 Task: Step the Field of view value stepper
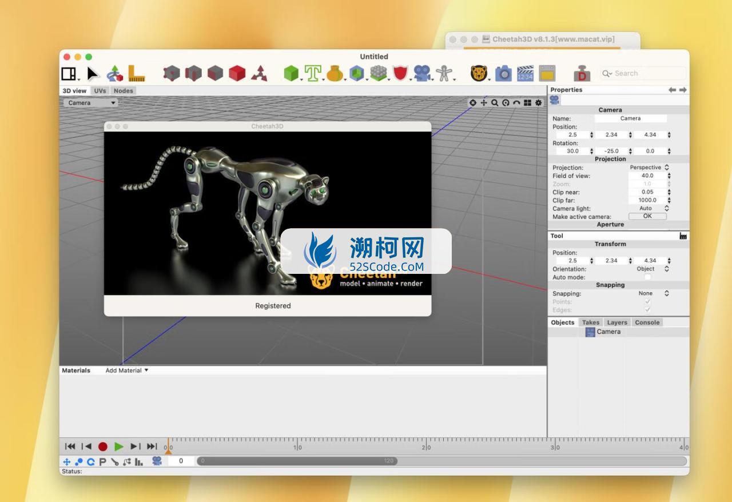tap(669, 176)
